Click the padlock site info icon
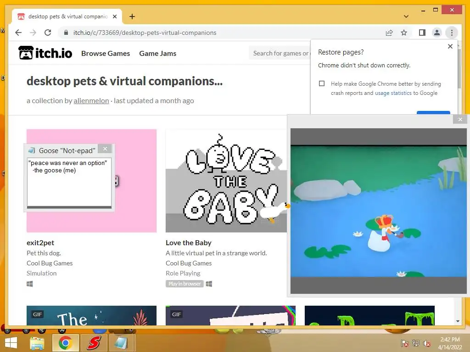Viewport: 470px width, 352px height. click(66, 33)
